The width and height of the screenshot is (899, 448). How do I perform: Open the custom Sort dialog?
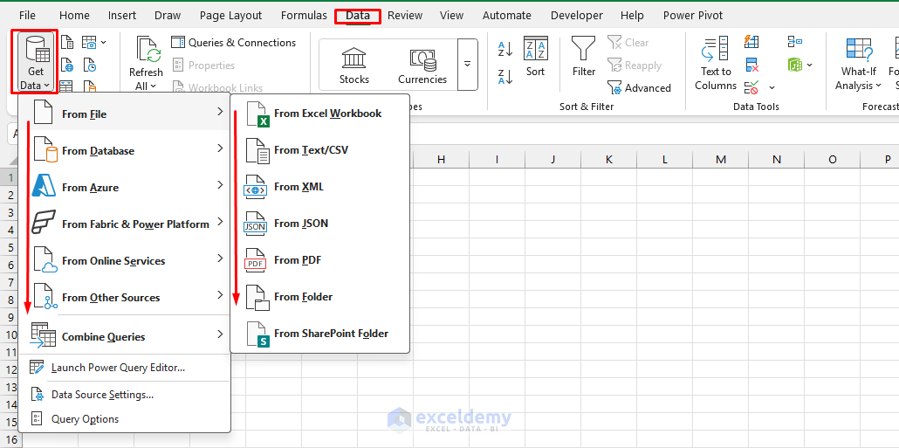coord(536,56)
